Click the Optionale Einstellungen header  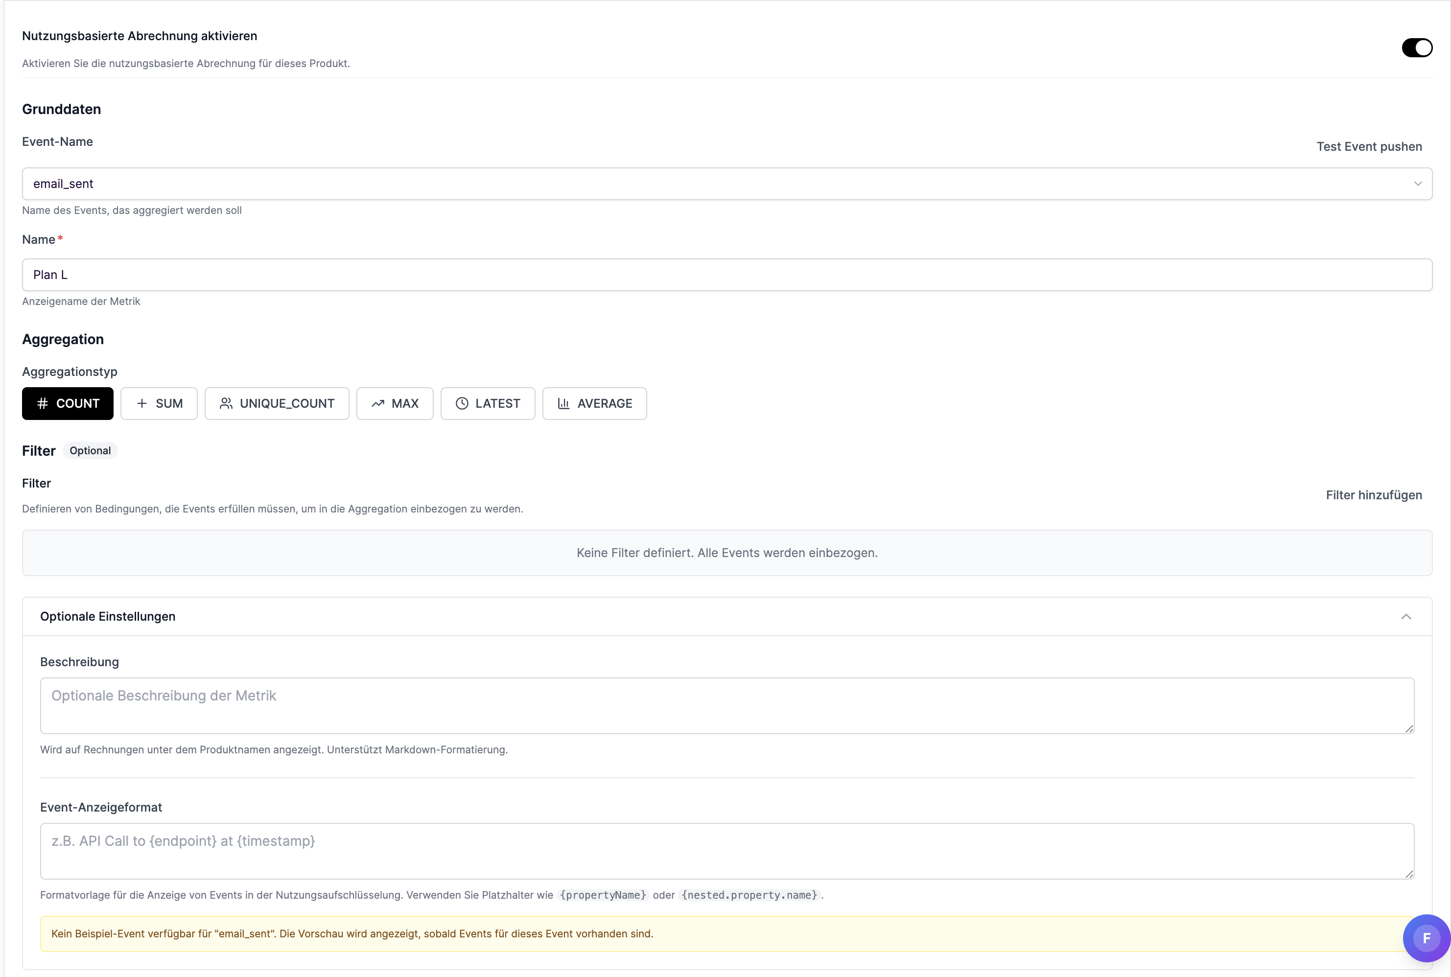108,617
